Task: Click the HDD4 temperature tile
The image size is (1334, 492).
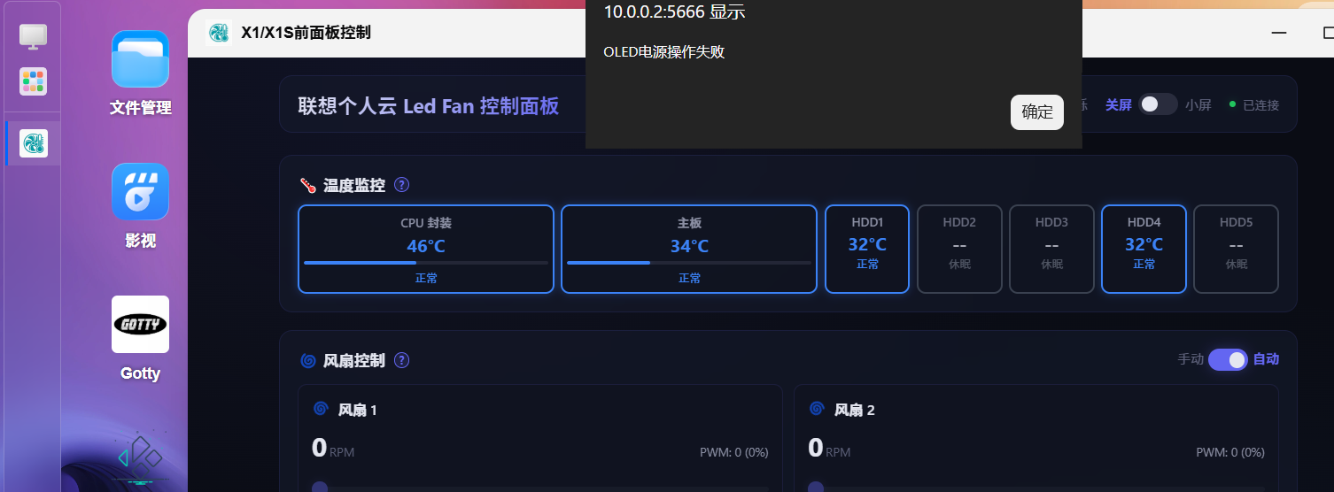Action: (1144, 249)
